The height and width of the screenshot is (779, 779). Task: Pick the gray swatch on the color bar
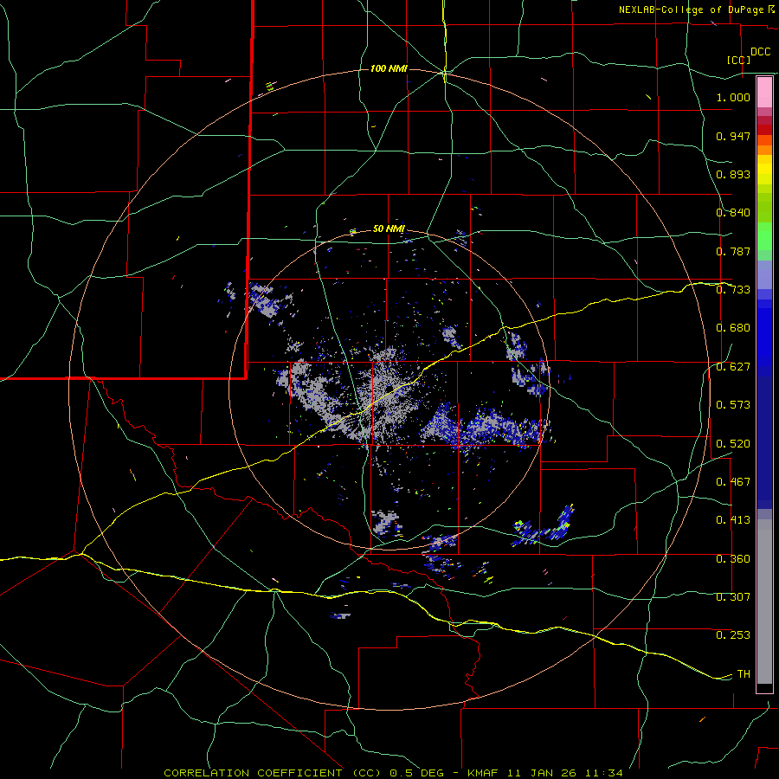click(764, 602)
